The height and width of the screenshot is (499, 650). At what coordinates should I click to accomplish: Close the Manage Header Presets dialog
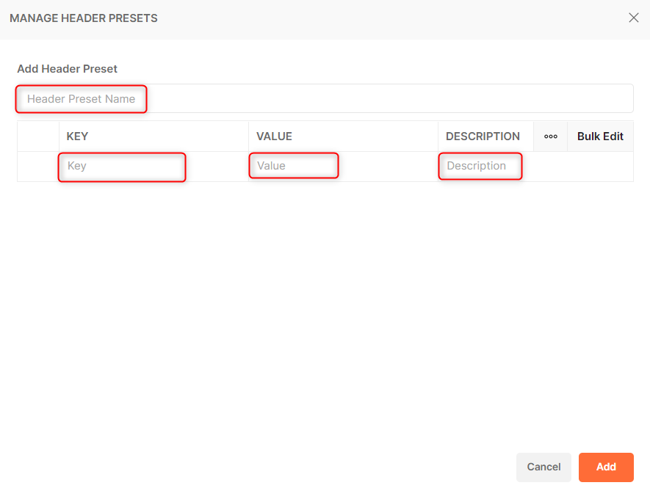click(x=633, y=18)
